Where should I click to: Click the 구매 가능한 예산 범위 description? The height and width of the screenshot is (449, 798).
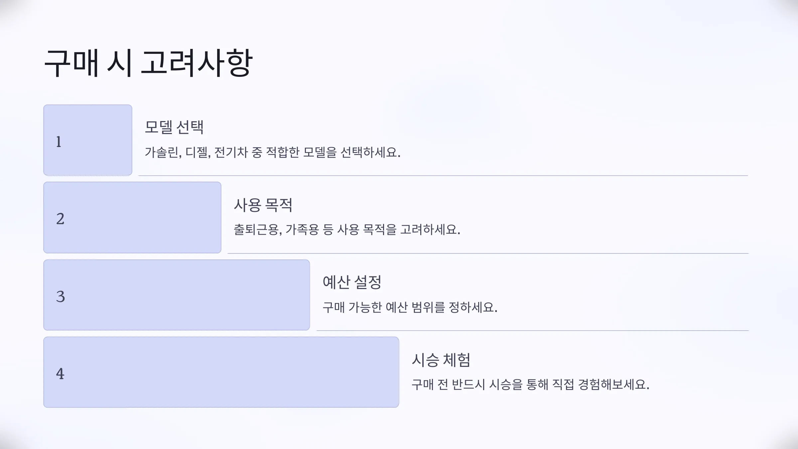click(410, 307)
